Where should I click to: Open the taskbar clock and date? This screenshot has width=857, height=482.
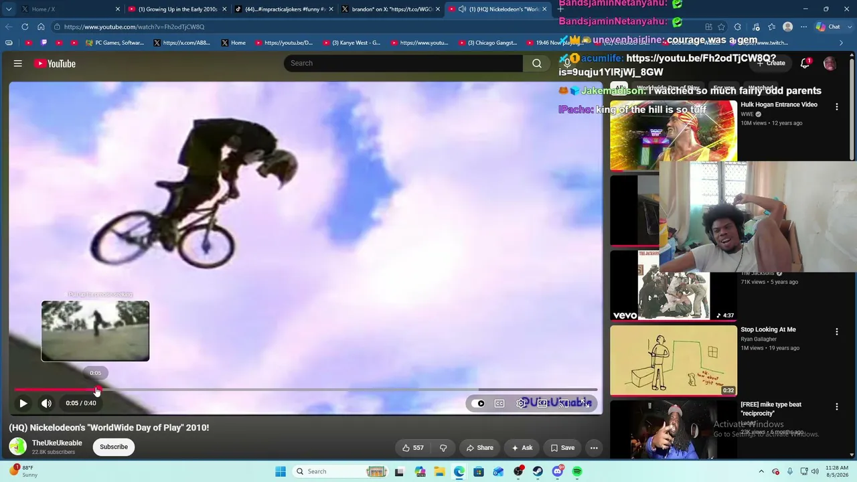coord(836,471)
